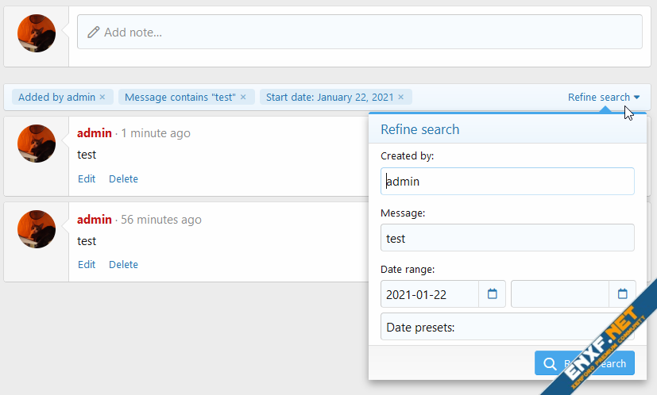
Task: Click the empty end date field
Action: point(559,294)
